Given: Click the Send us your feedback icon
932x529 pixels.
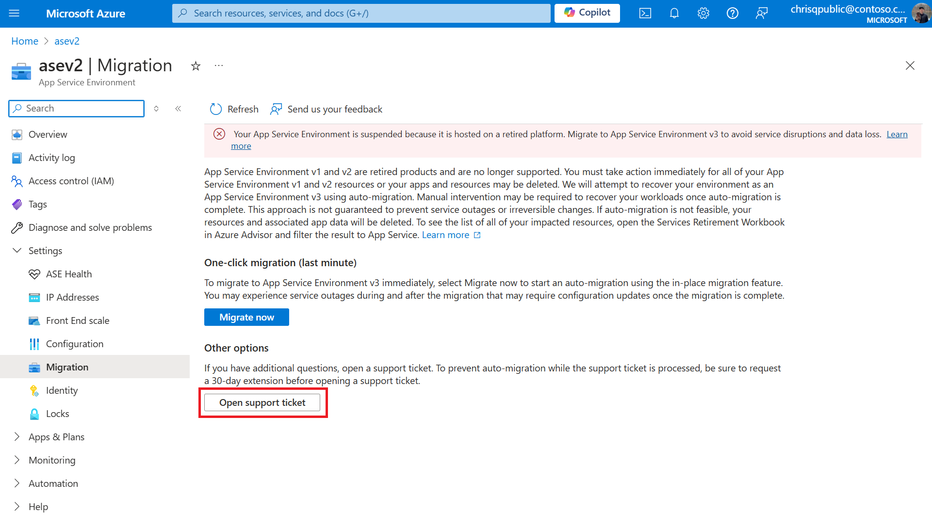Looking at the screenshot, I should pyautogui.click(x=276, y=109).
